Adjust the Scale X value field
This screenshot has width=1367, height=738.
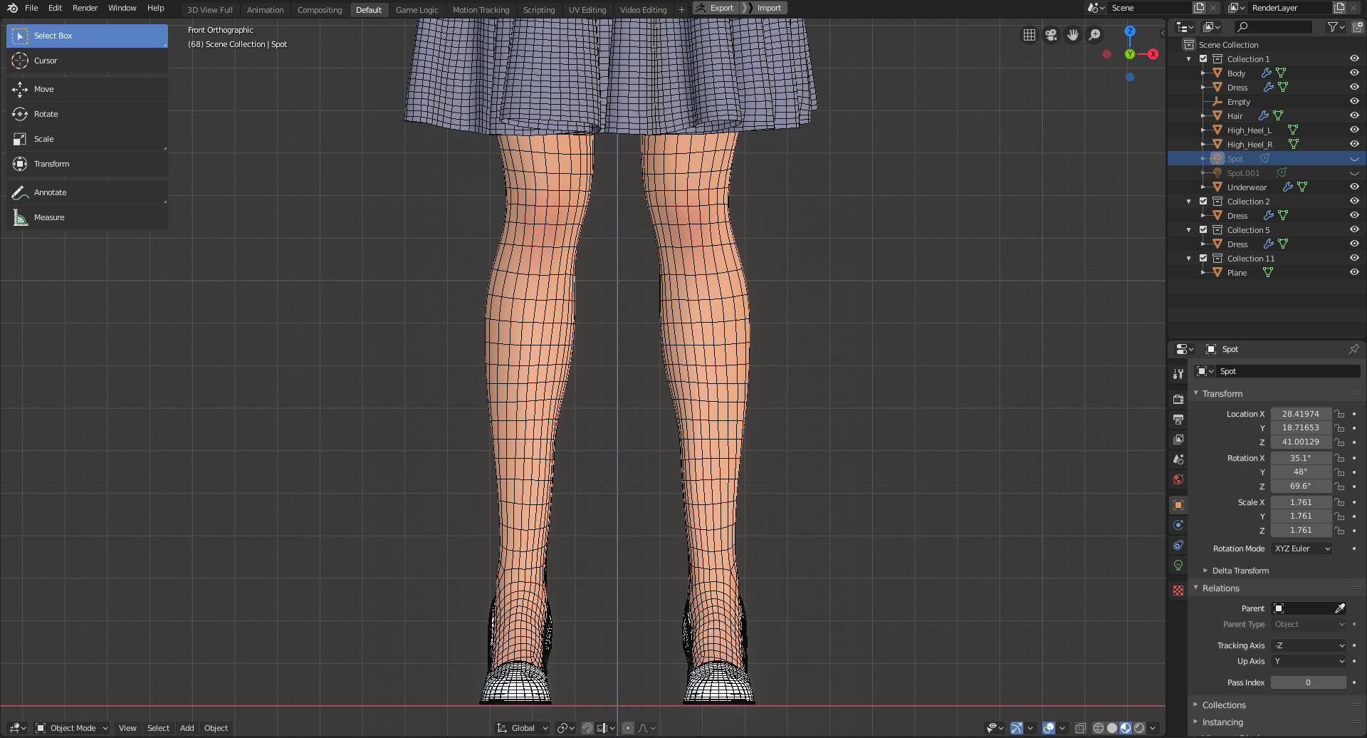[x=1301, y=502]
